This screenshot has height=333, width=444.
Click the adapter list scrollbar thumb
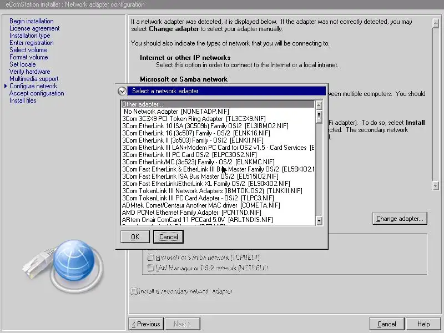[x=319, y=116]
